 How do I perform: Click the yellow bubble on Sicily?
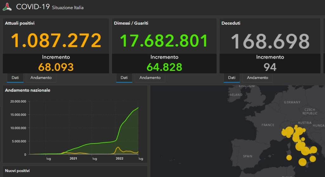point(302,162)
